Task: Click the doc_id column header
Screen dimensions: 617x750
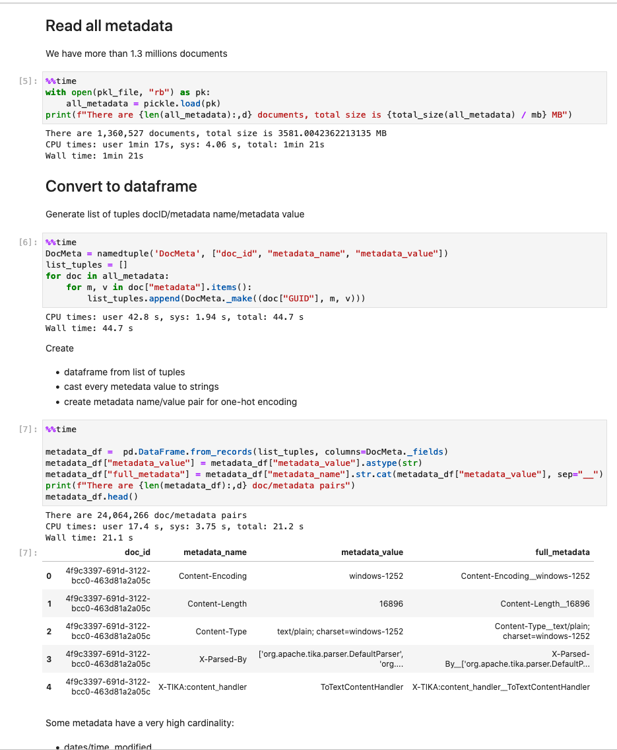Action: 137,552
